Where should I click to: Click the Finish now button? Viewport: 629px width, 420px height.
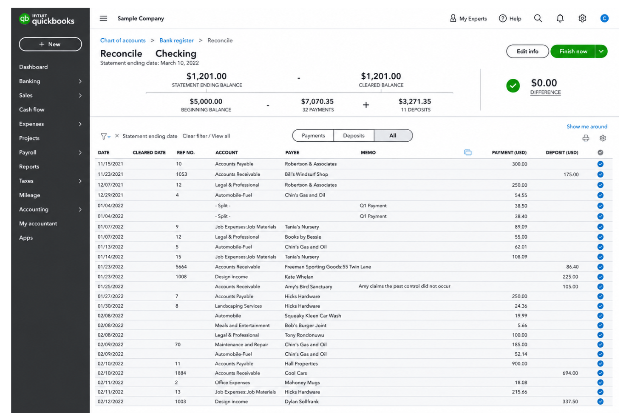point(573,51)
